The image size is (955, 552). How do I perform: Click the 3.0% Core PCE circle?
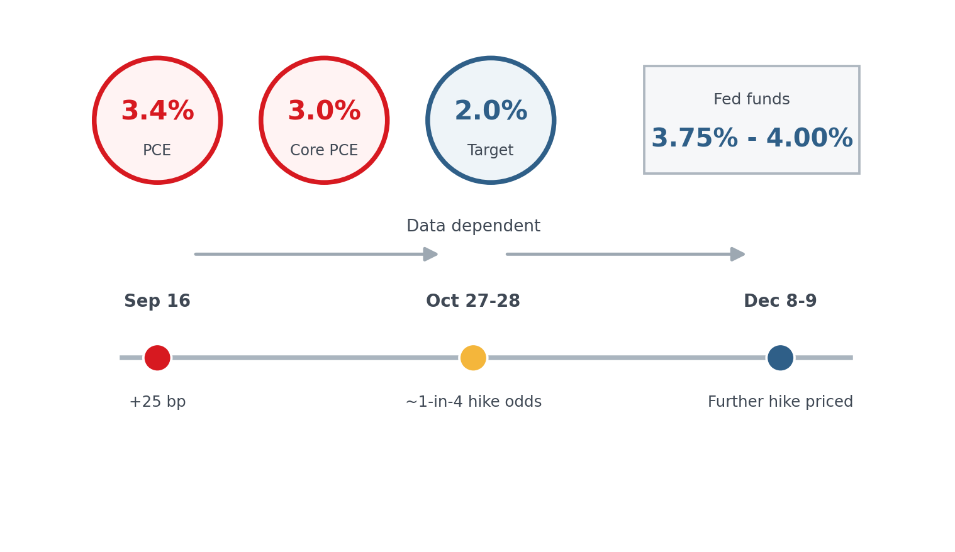click(x=324, y=120)
